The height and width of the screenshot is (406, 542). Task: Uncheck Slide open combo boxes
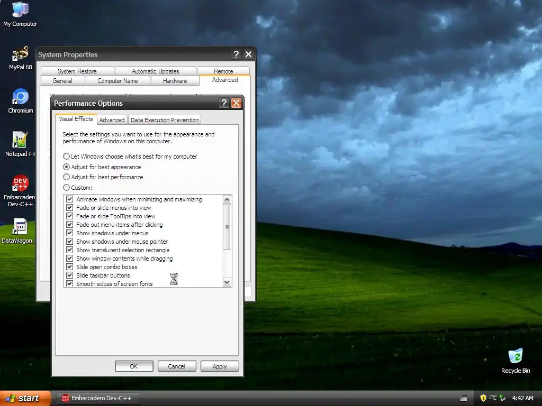(x=69, y=267)
